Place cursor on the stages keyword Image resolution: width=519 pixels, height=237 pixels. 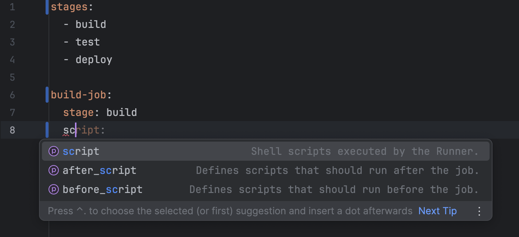[x=70, y=7]
